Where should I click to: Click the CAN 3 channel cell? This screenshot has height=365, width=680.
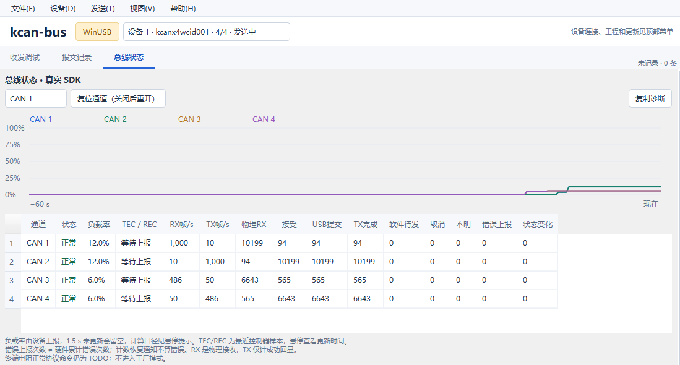38,280
